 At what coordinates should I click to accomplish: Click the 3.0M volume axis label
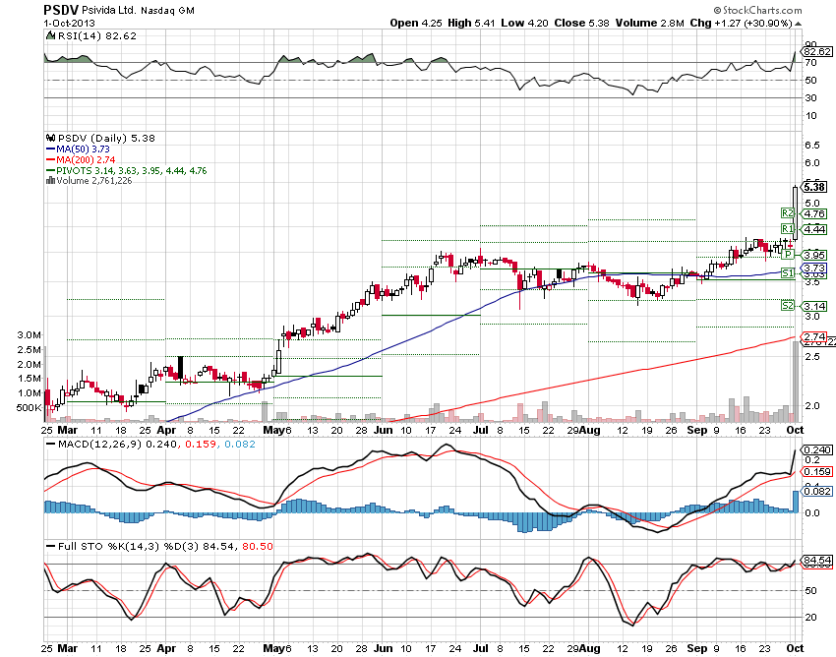pyautogui.click(x=30, y=335)
